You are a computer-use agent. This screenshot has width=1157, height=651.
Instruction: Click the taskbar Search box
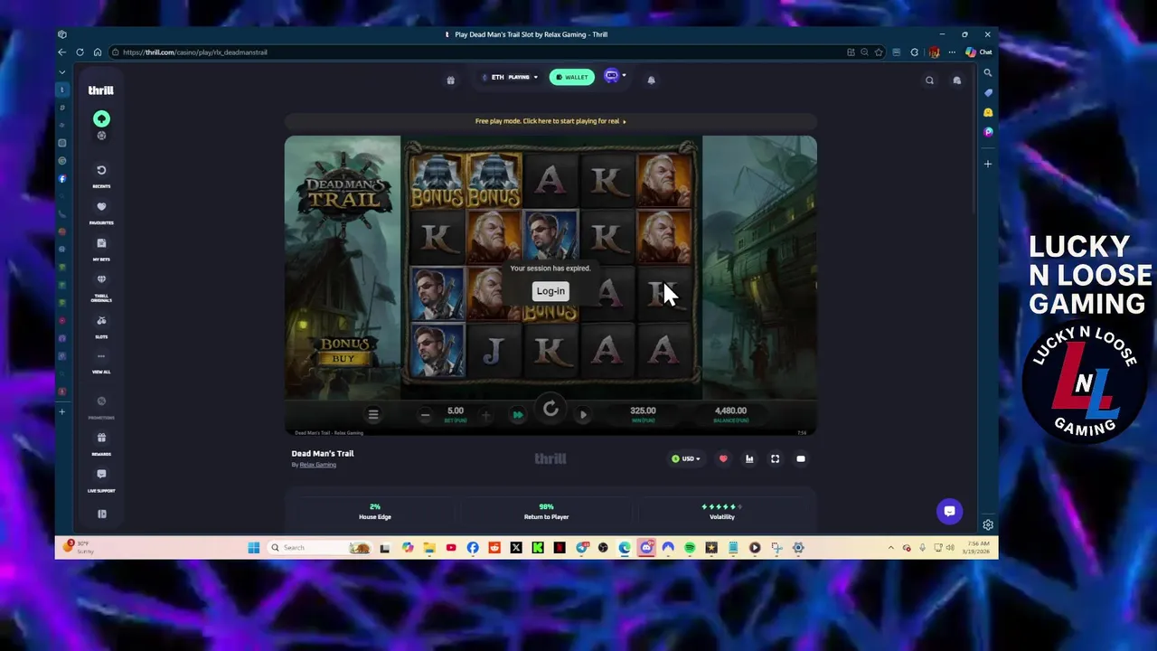coord(321,547)
